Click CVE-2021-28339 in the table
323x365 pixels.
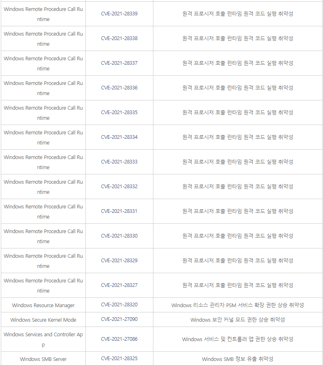click(x=119, y=14)
